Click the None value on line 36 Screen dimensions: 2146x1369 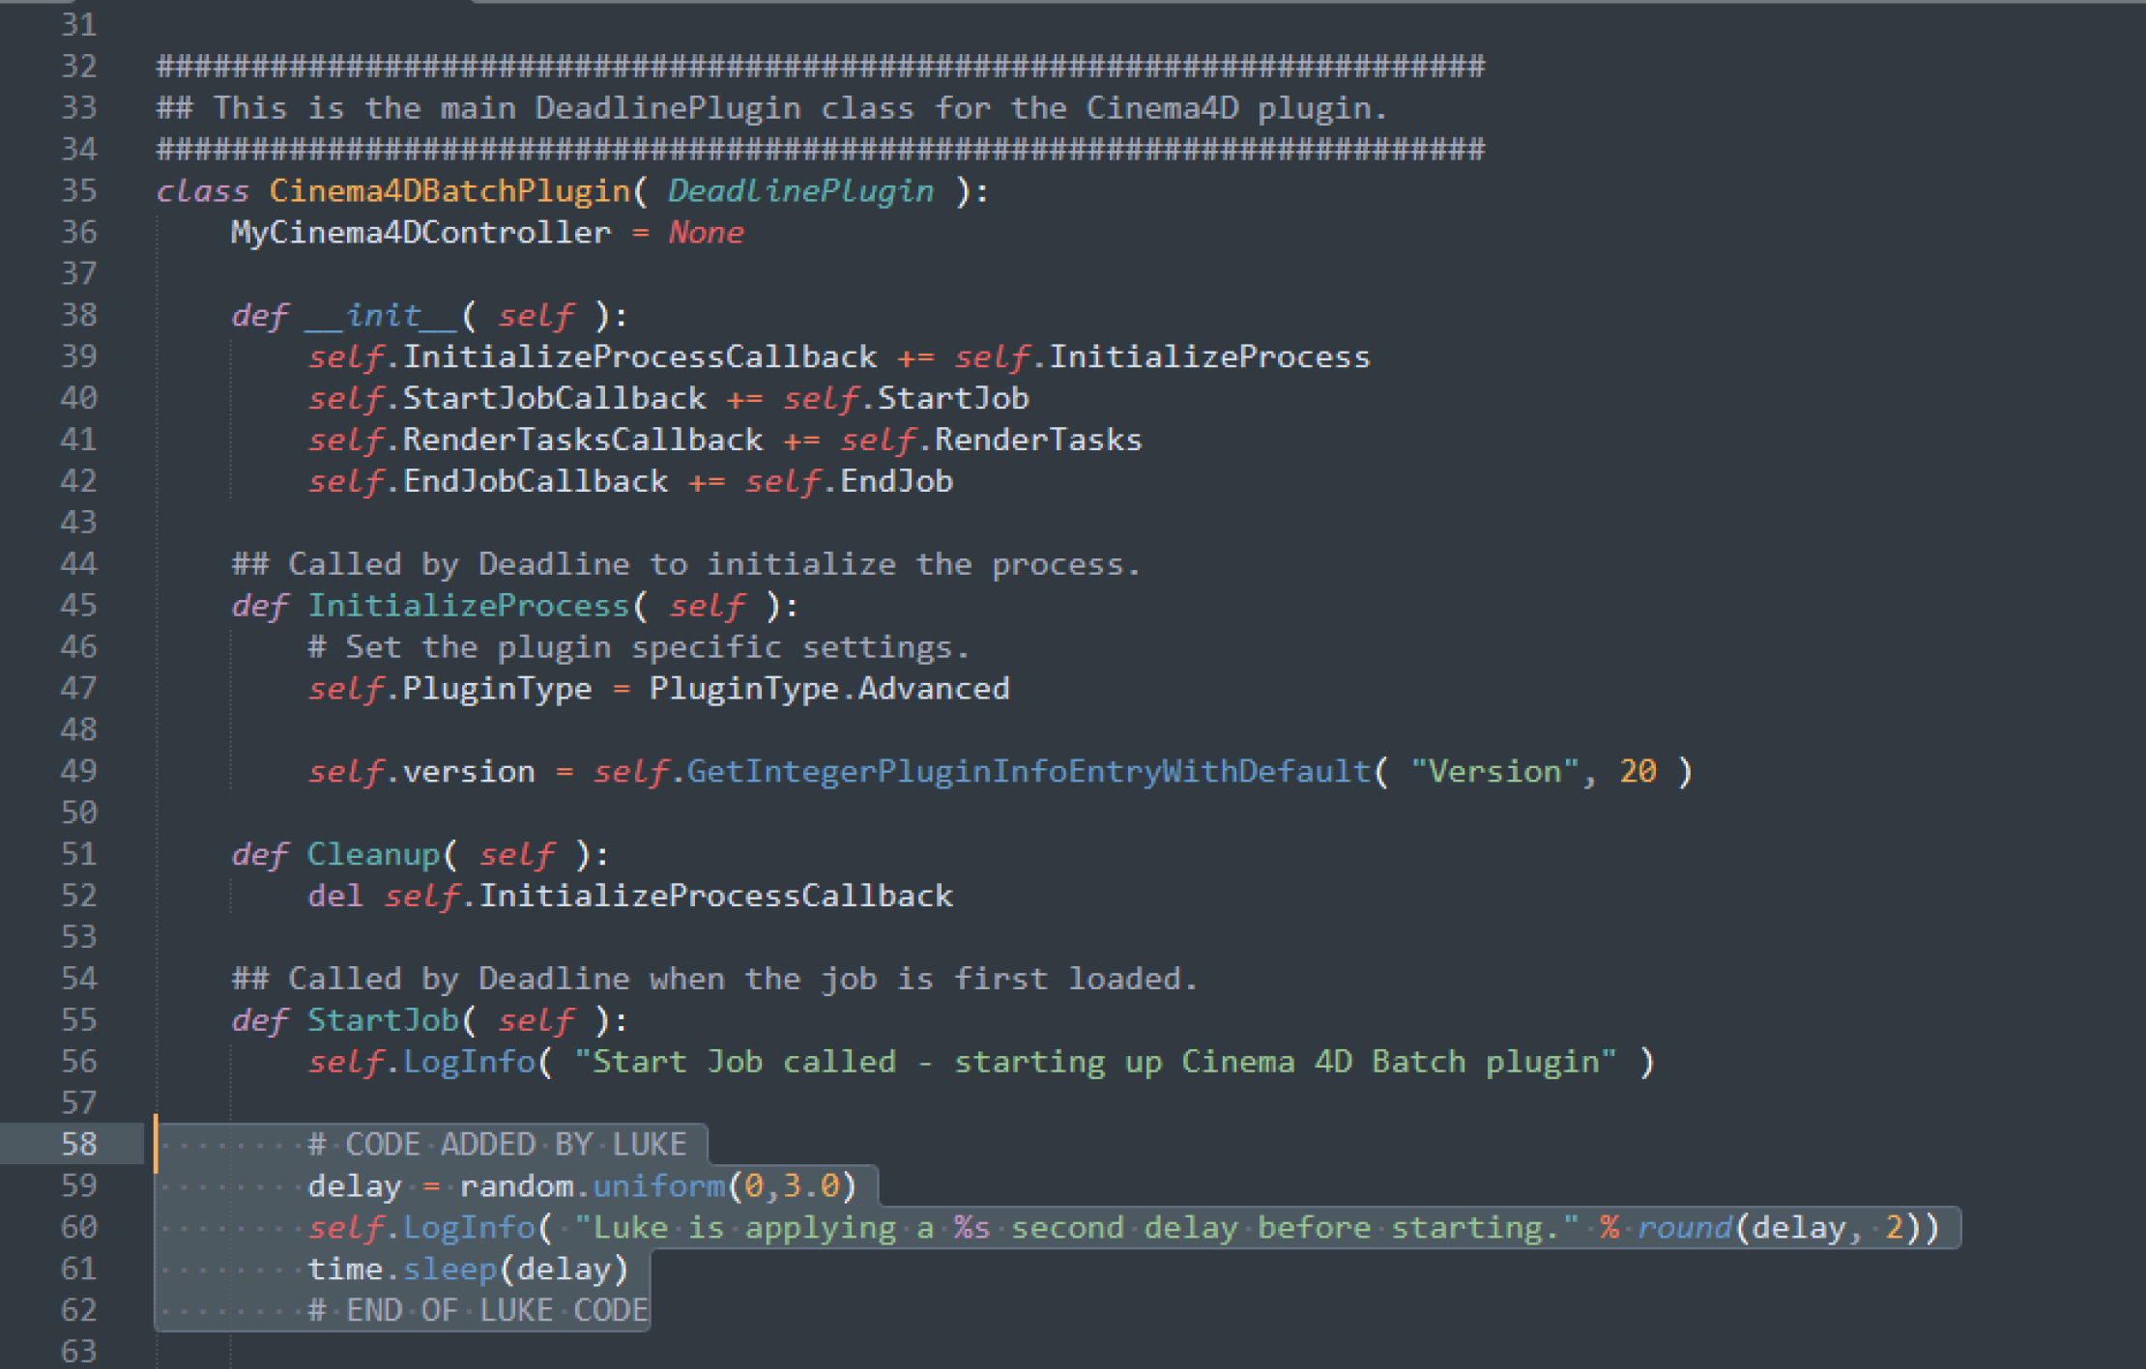(x=707, y=233)
